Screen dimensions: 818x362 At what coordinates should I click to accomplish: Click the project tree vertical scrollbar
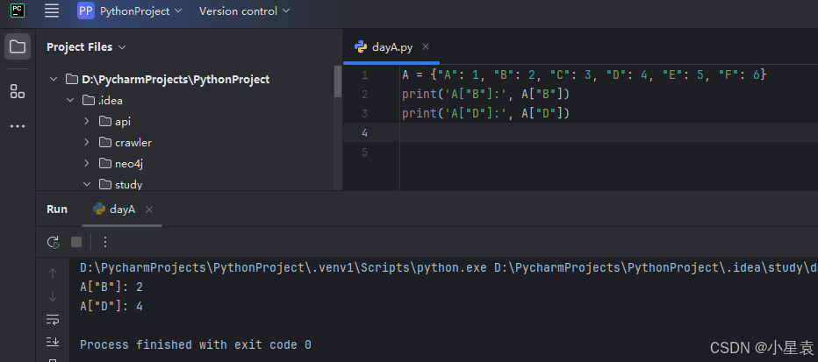(x=338, y=82)
